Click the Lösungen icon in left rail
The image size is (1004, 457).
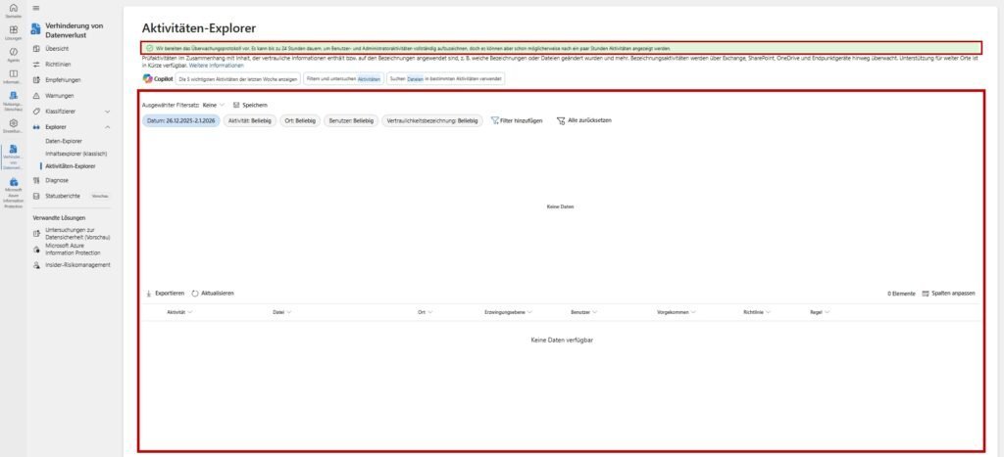coord(13,30)
